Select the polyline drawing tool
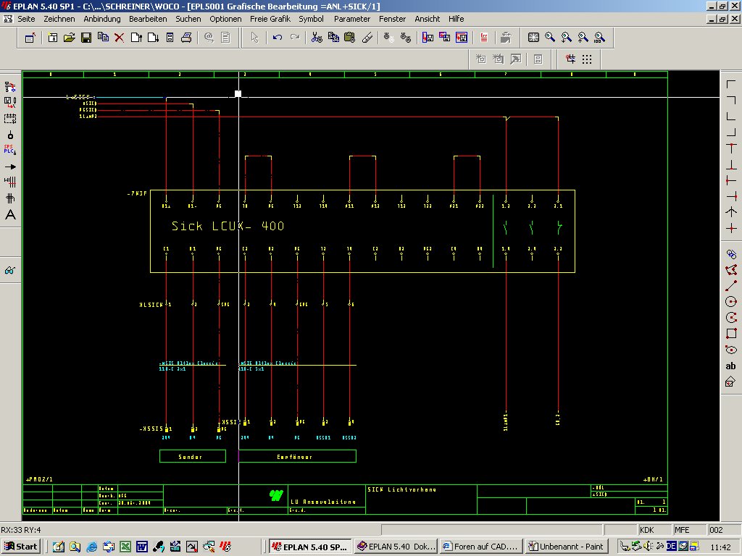Viewport: 742px width, 556px height. 730,270
